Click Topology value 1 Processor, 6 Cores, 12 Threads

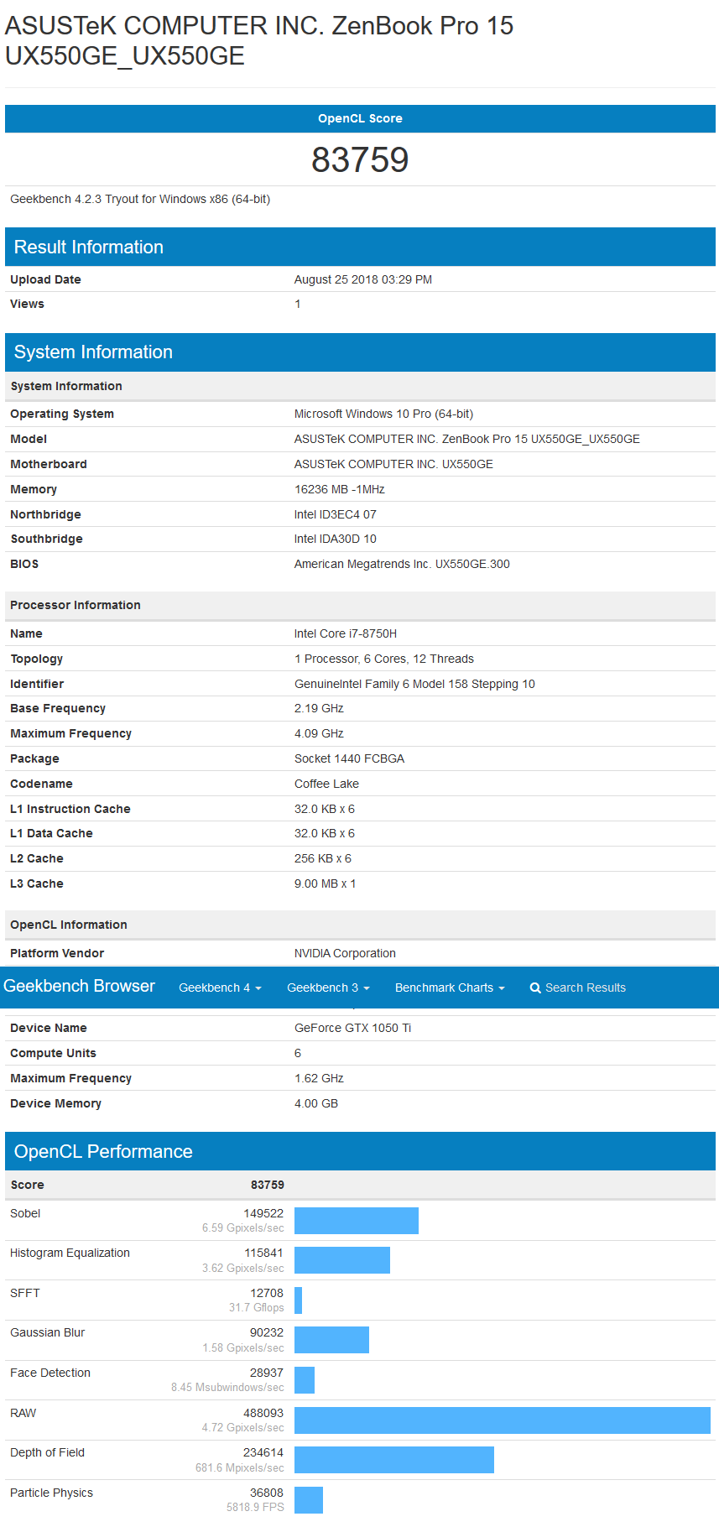click(384, 659)
